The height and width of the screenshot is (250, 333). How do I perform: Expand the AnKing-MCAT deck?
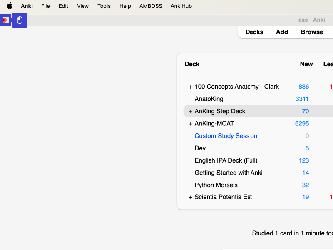pyautogui.click(x=190, y=124)
